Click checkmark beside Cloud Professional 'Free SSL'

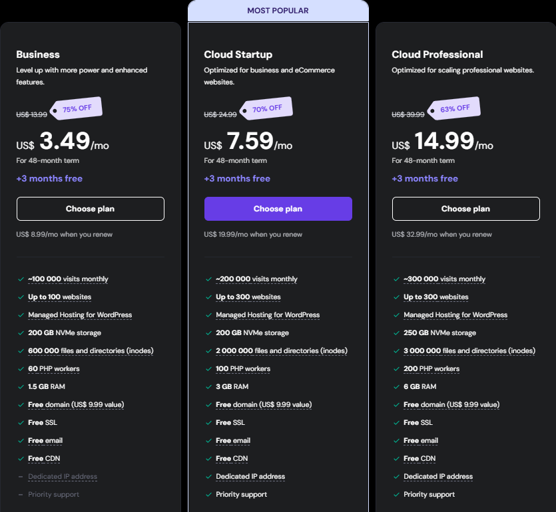coord(396,423)
